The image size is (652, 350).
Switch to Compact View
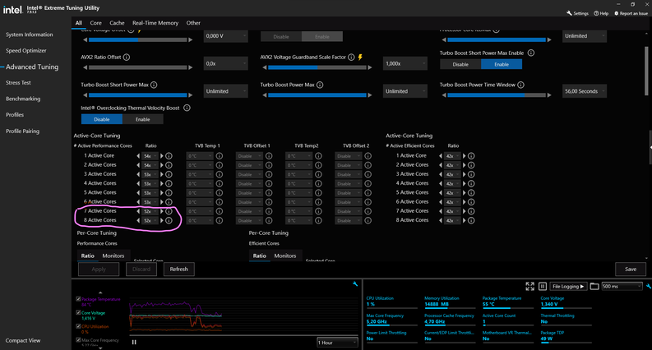[23, 340]
